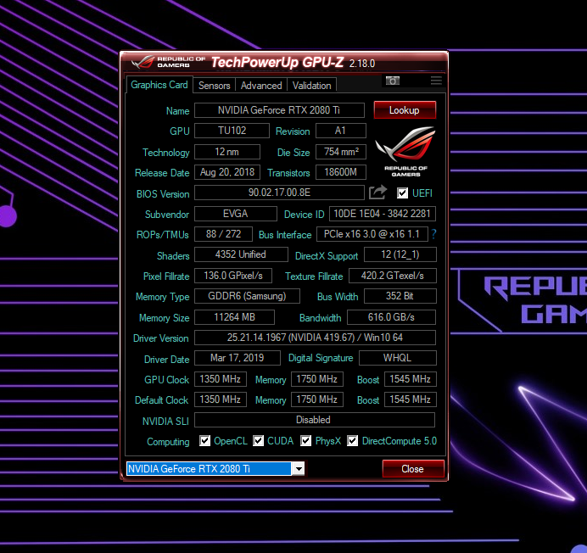Click the Pixel Fillrate 136.0 GPixel/s
This screenshot has height=553, width=587.
tap(233, 276)
